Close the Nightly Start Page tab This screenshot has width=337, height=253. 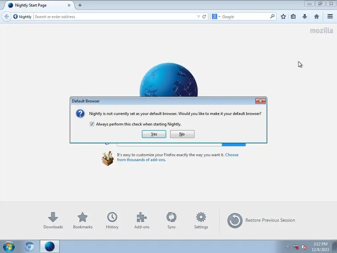69,5
